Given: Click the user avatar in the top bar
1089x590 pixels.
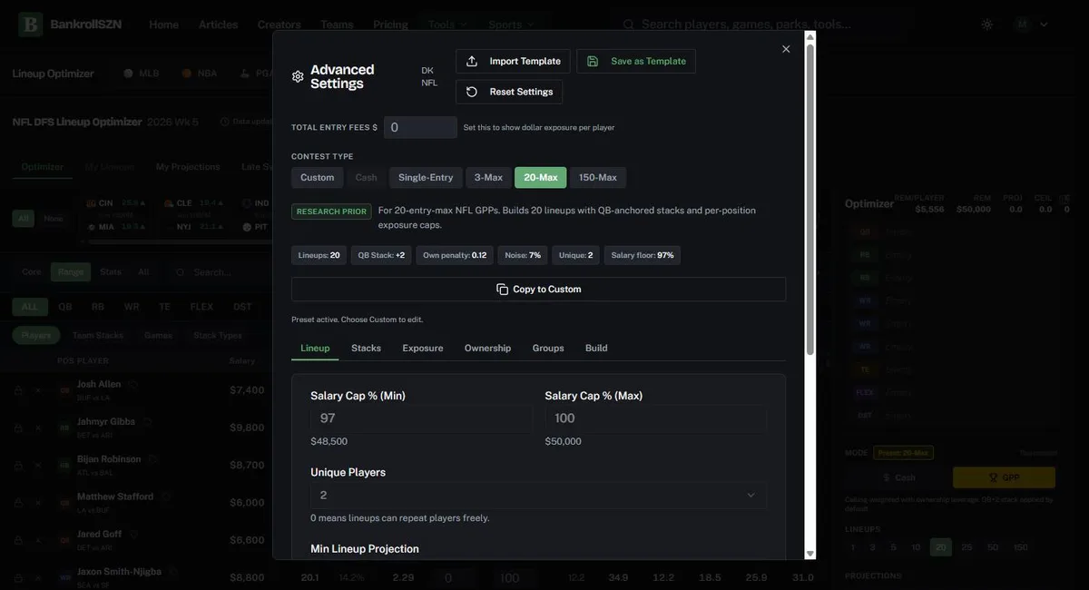Looking at the screenshot, I should click(x=1023, y=25).
